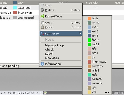Click the Paste clipboard icon
Image resolution: width=124 pixels, height=95 pixels.
[42, 27]
